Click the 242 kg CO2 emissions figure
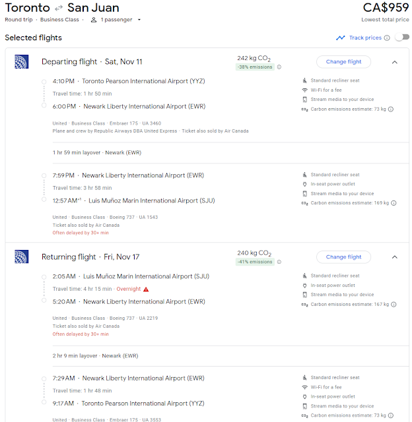The width and height of the screenshot is (412, 422). click(254, 58)
